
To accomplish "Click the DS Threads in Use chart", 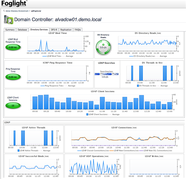I will click(x=152, y=73).
